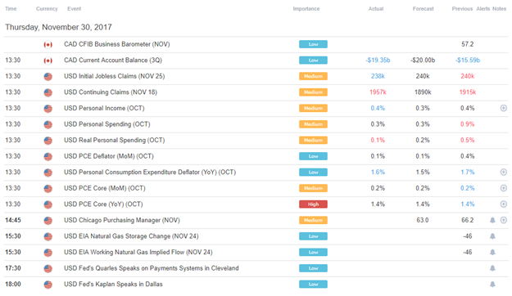Set alert bell for Fed's Kaplan Speaks in Dallas
This screenshot has height=296, width=512.
pyautogui.click(x=492, y=285)
